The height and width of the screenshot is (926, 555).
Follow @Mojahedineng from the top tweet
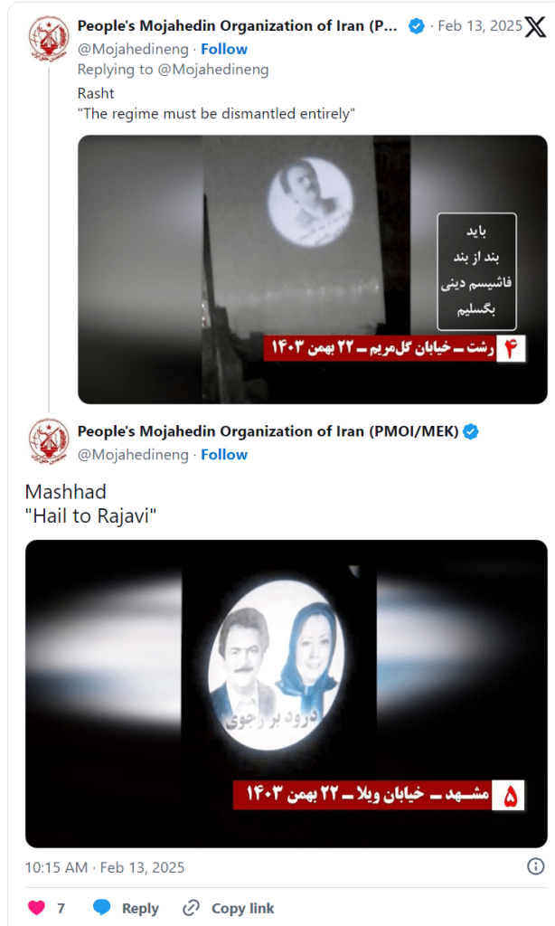(224, 49)
